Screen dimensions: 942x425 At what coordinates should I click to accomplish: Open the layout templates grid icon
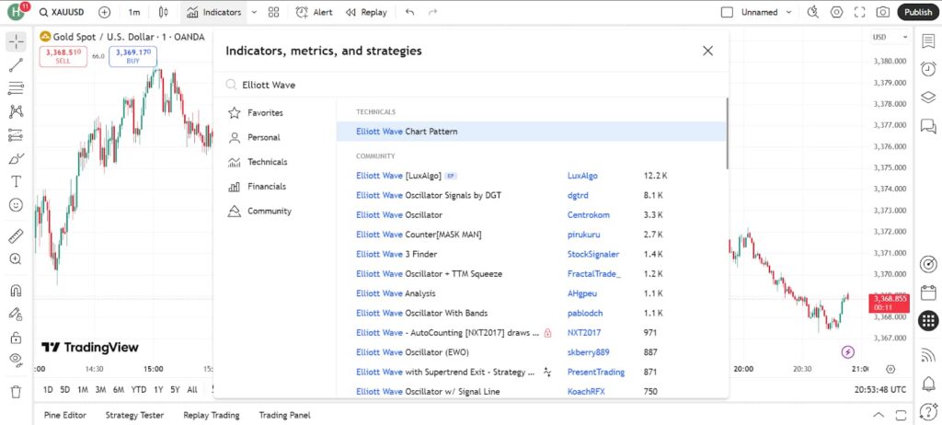click(x=274, y=12)
